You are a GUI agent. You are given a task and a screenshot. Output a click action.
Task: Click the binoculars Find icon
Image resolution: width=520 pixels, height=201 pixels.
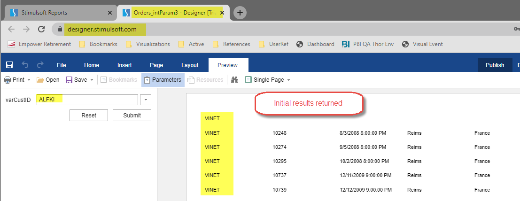(235, 80)
